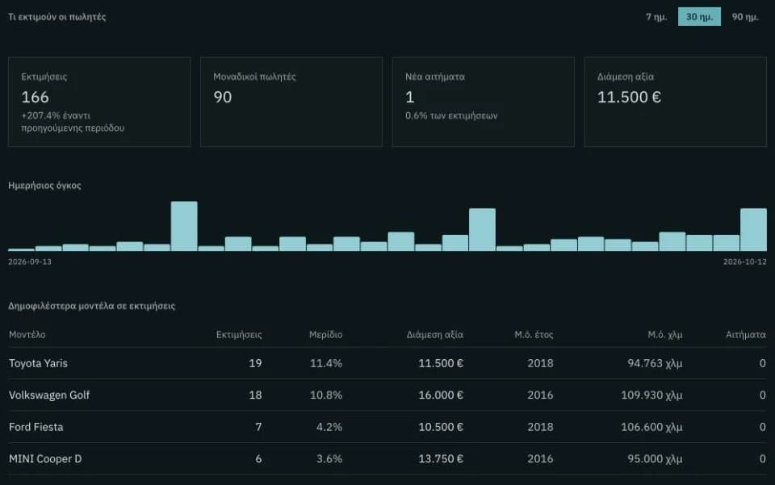Click the tallest bar in the Ημερήσιος όγκος chart
Viewport: 775px width, 485px height.
(184, 226)
